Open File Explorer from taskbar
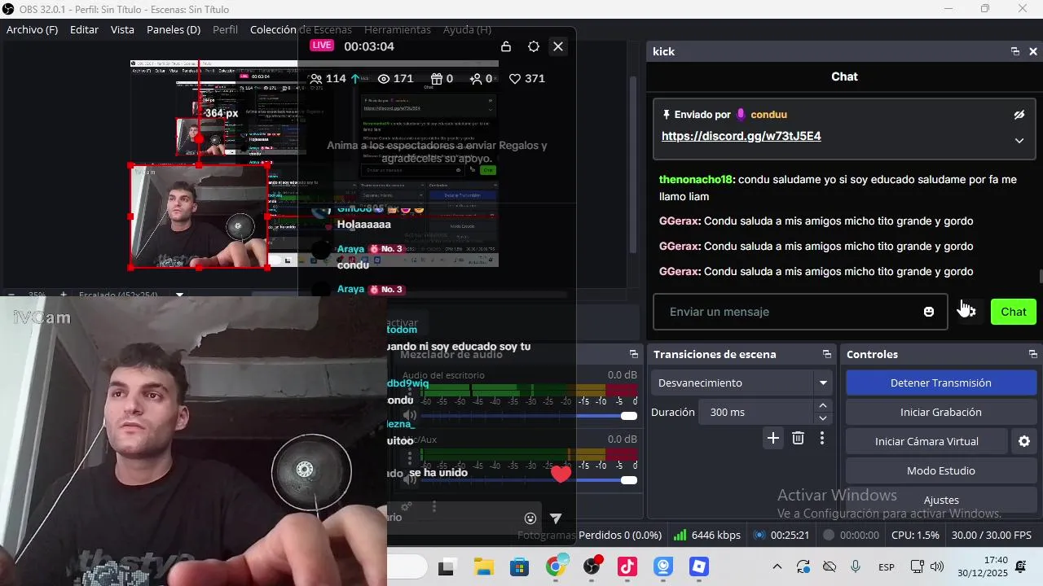 [483, 567]
